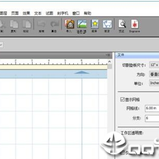
Task: Open the 页面 (Page) menu
Action: click(x=15, y=13)
